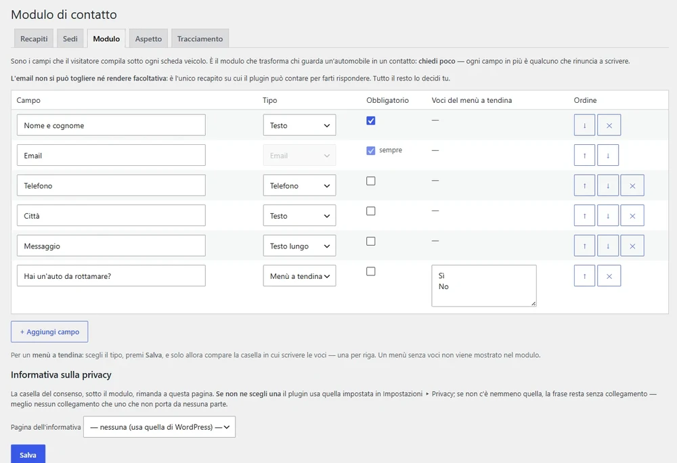Move the Telefono field up
Viewport: 677px width, 463px height.
pyautogui.click(x=584, y=185)
